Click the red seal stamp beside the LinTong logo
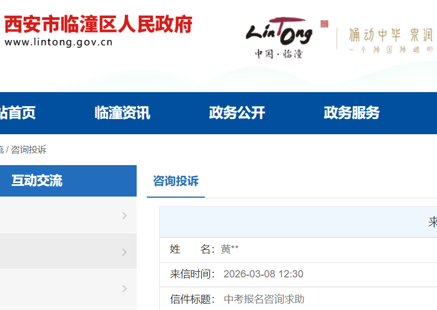The width and height of the screenshot is (437, 310). [324, 24]
